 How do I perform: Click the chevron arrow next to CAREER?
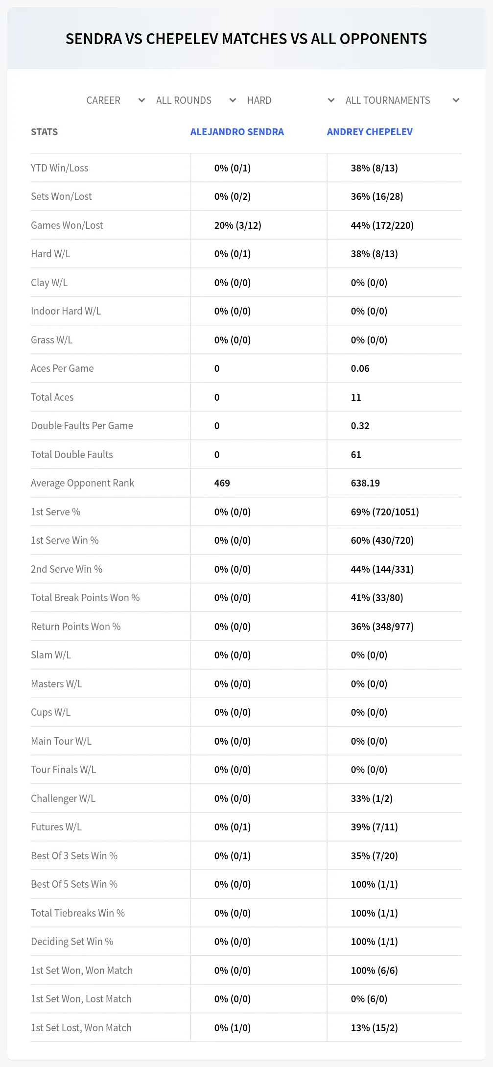click(x=141, y=100)
